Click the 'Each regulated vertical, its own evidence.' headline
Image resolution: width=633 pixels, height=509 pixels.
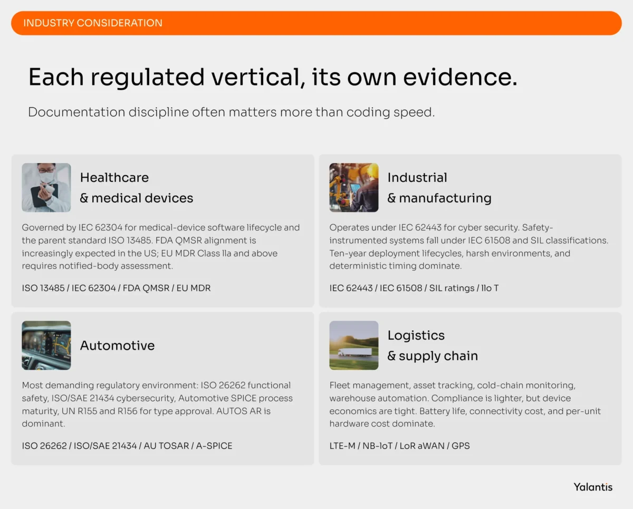point(273,78)
